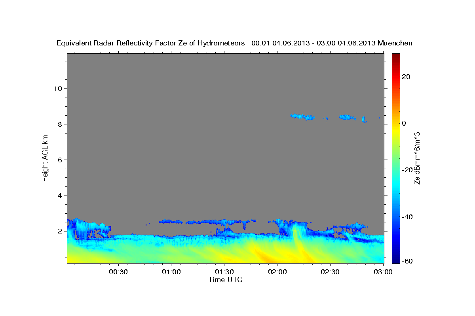Click the high cloud echo near 8.5 km
This screenshot has width=475, height=316.
[302, 117]
